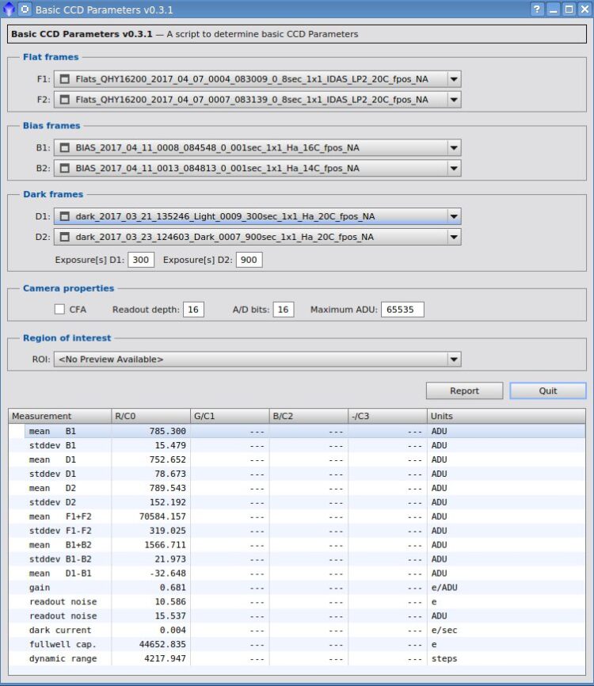Click the B2 BIAS file name text
Screen dimensions: 594x686
tap(217, 169)
